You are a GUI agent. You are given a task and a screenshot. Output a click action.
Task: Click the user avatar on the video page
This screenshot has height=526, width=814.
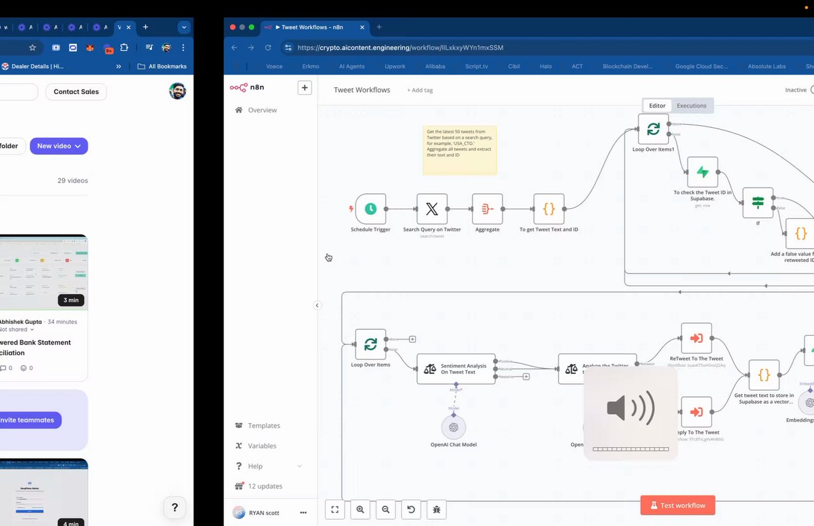[x=177, y=91]
